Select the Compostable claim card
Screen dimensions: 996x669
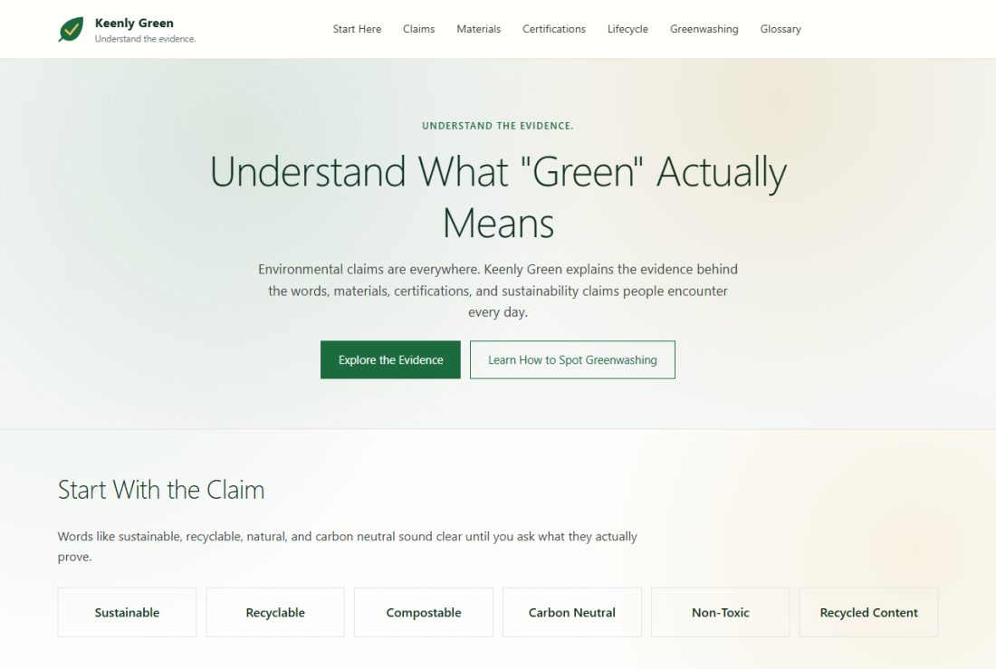pyautogui.click(x=424, y=613)
